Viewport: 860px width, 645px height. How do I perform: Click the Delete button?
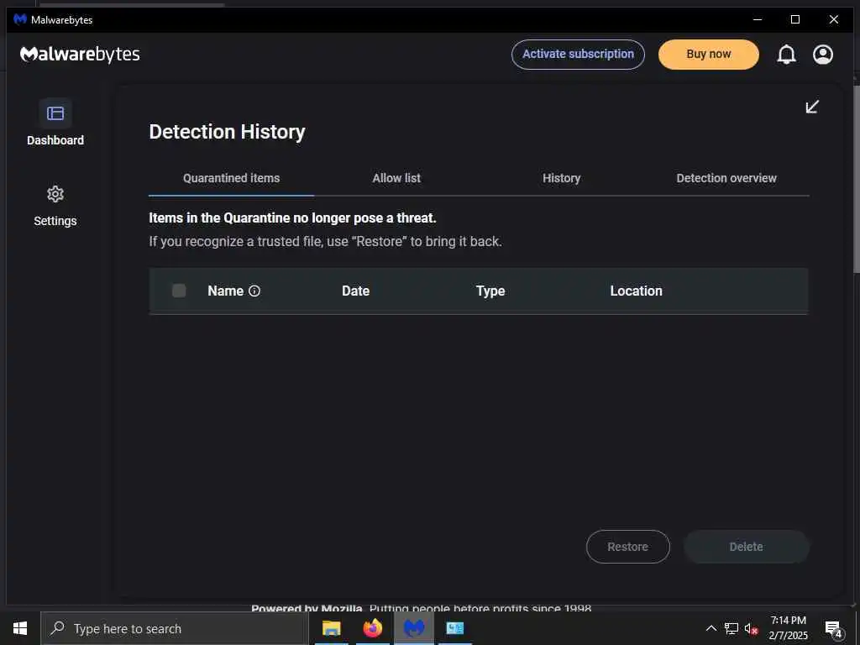coord(747,547)
